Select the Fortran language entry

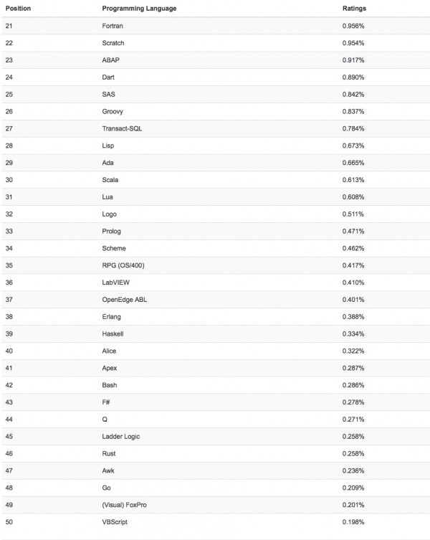point(113,26)
